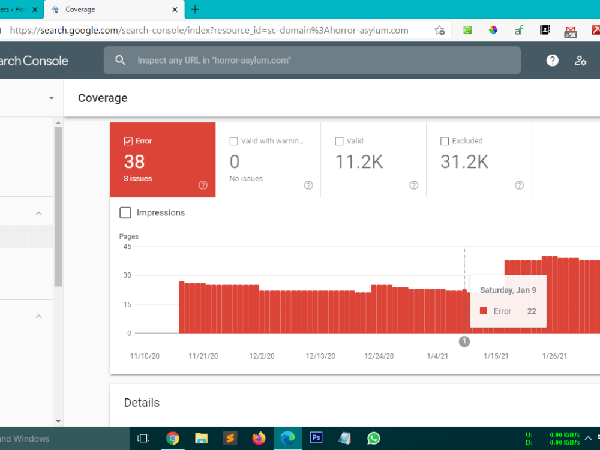Click the 'No issues' text on warnings card

[246, 179]
